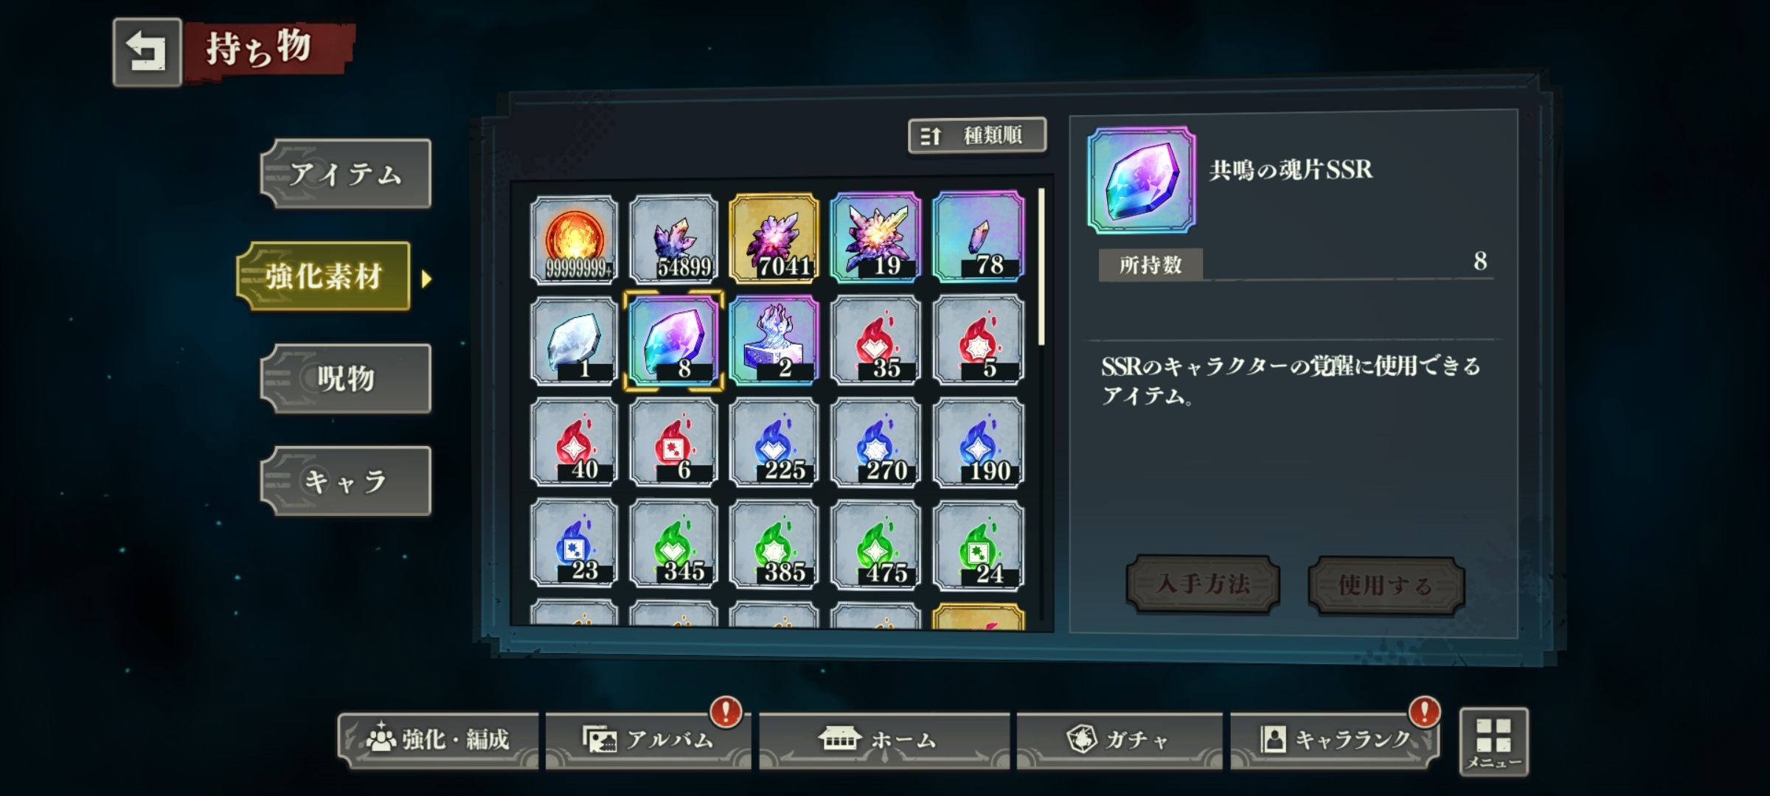Click the 使用する button
1770x796 pixels.
(1386, 586)
